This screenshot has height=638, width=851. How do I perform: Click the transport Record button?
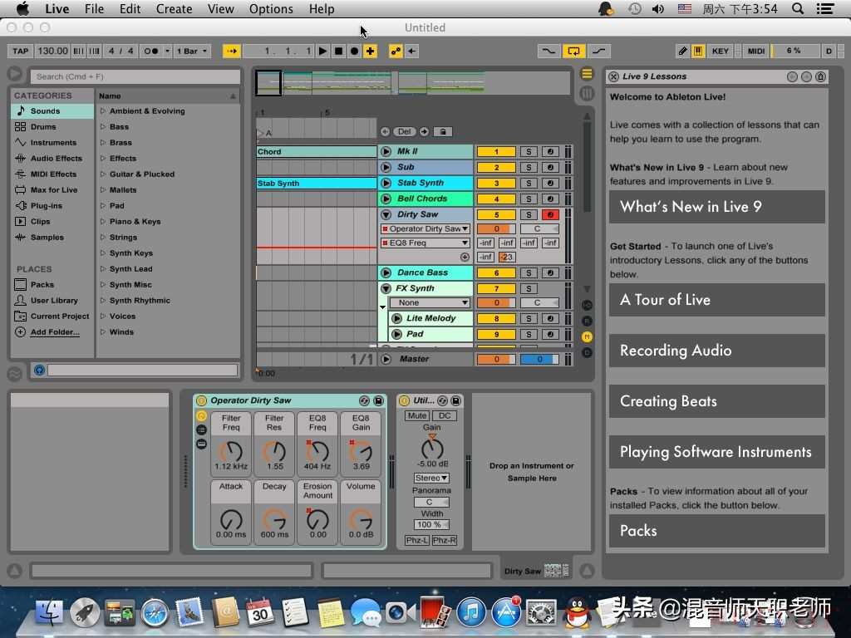[354, 52]
